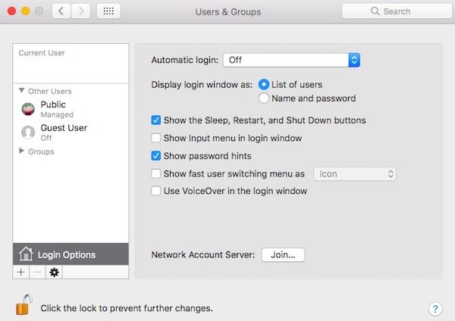This screenshot has width=455, height=321.
Task: Select Login Options in the sidebar
Action: 67,254
